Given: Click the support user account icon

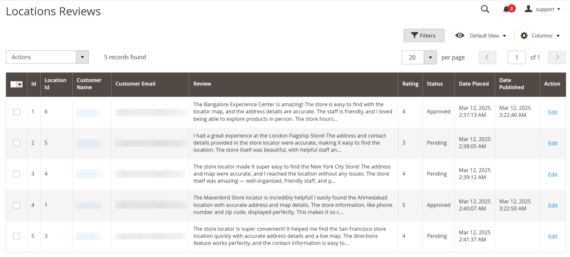Looking at the screenshot, I should pos(528,9).
